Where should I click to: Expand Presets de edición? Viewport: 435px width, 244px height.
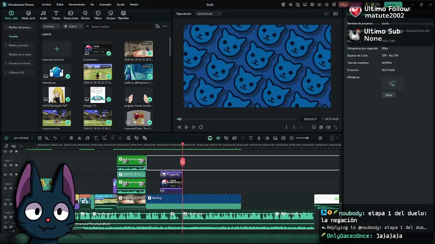point(6,63)
